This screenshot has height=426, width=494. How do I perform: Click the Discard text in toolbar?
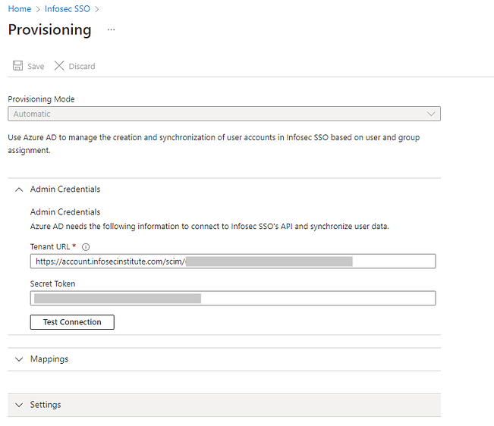(x=82, y=67)
